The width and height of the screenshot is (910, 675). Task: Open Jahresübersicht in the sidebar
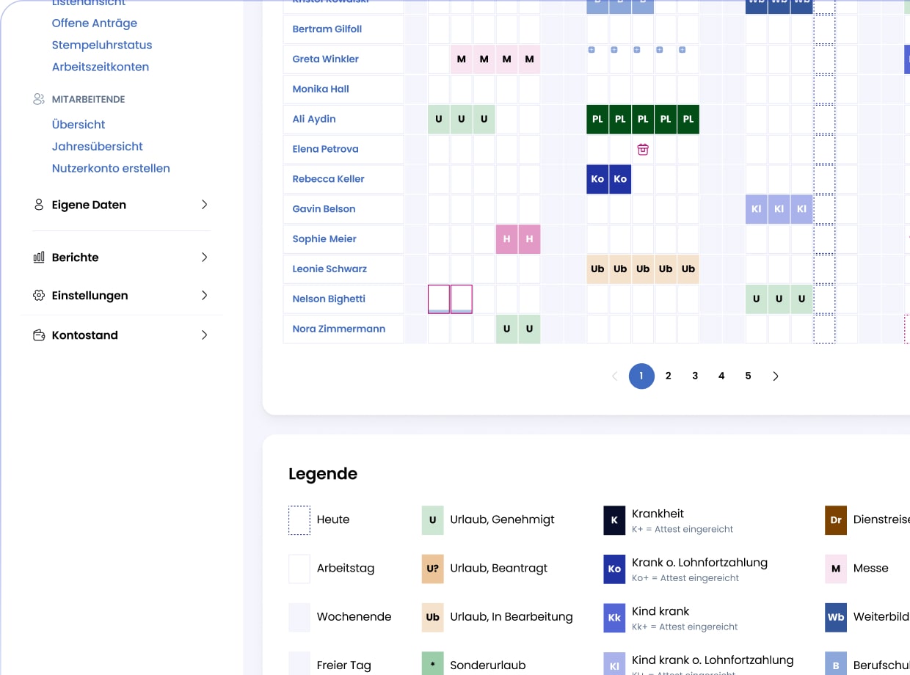[97, 146]
